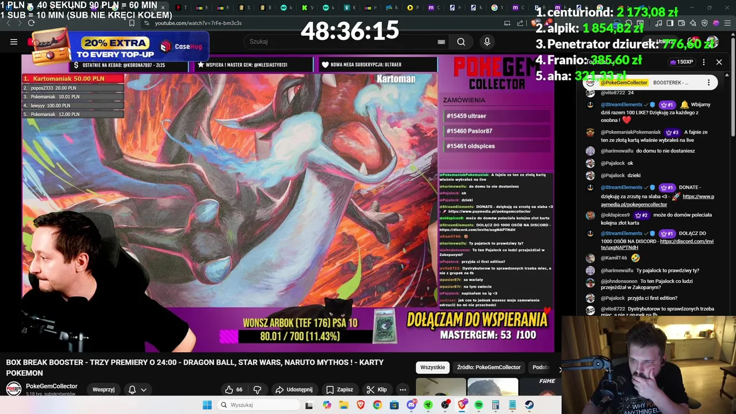This screenshot has height=414, width=736.
Task: Click pinned @PokeGemCollector message name
Action: point(624,83)
